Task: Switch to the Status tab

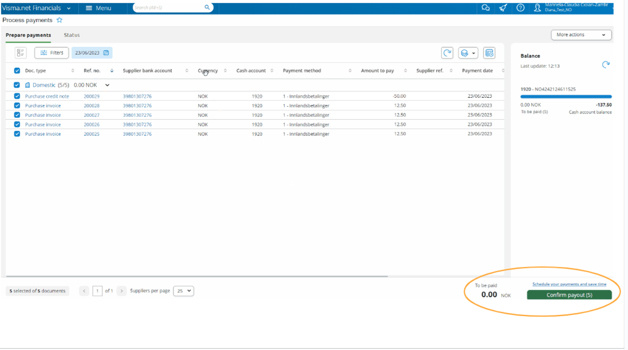Action: point(72,35)
